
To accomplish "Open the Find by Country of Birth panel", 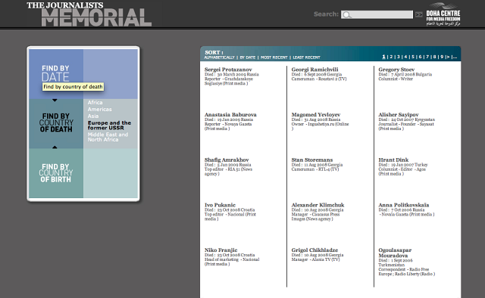I will [x=55, y=173].
